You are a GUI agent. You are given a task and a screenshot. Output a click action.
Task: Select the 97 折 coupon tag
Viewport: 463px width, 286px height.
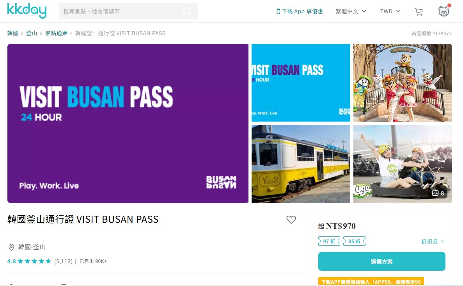coord(329,241)
